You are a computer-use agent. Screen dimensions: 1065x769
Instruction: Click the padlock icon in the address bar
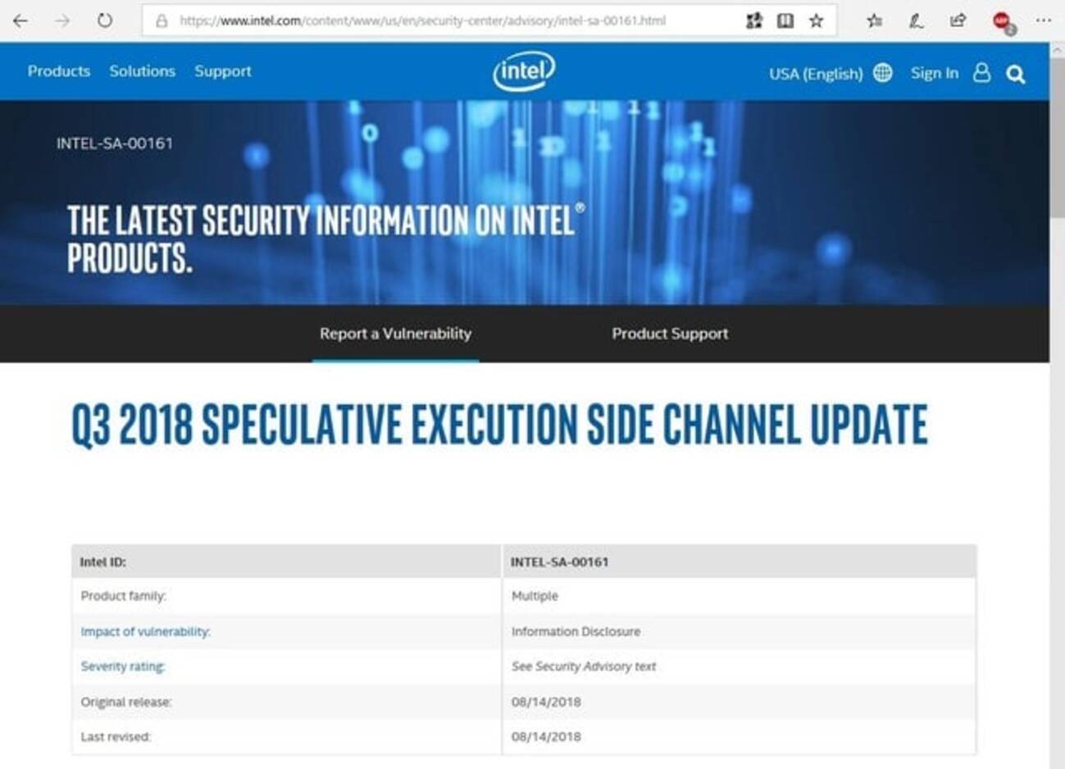pyautogui.click(x=162, y=21)
